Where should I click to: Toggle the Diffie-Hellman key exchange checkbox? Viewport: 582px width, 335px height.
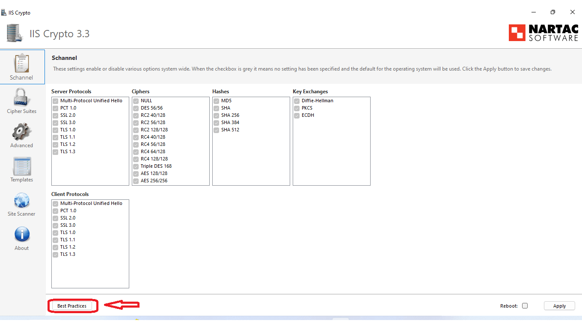297,101
